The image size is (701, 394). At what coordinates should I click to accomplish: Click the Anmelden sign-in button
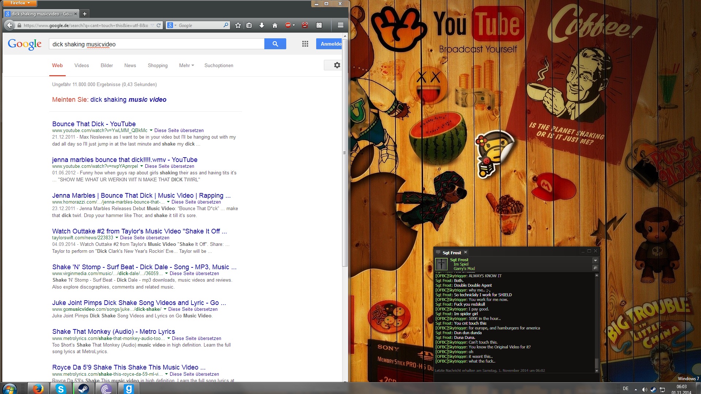tap(329, 44)
